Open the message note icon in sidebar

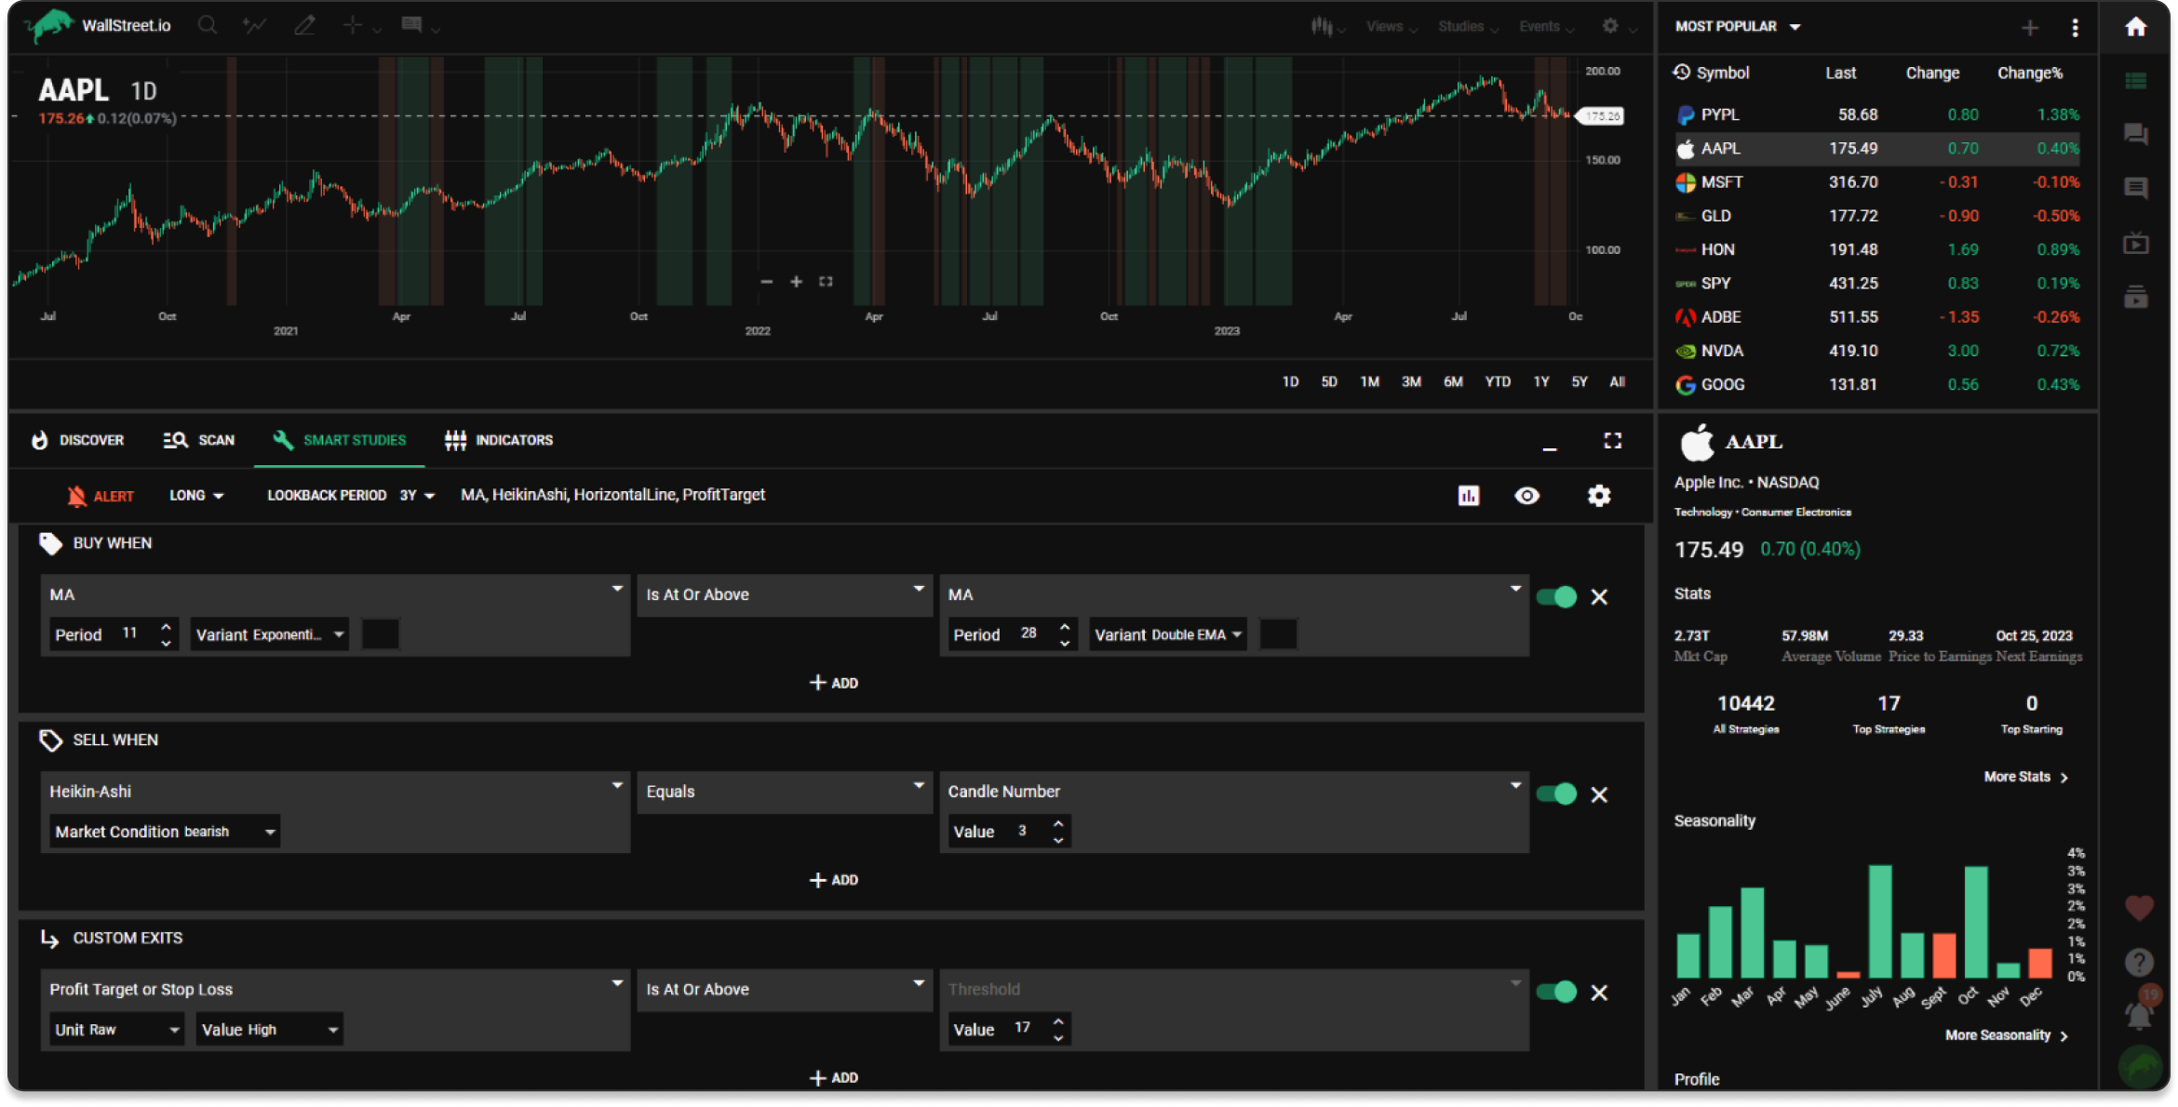tap(2136, 189)
